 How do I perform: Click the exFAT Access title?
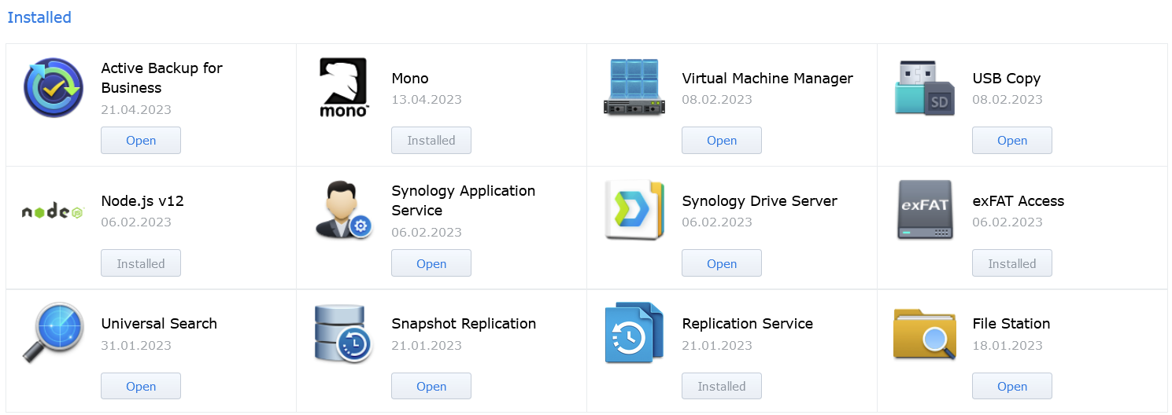(x=1019, y=201)
